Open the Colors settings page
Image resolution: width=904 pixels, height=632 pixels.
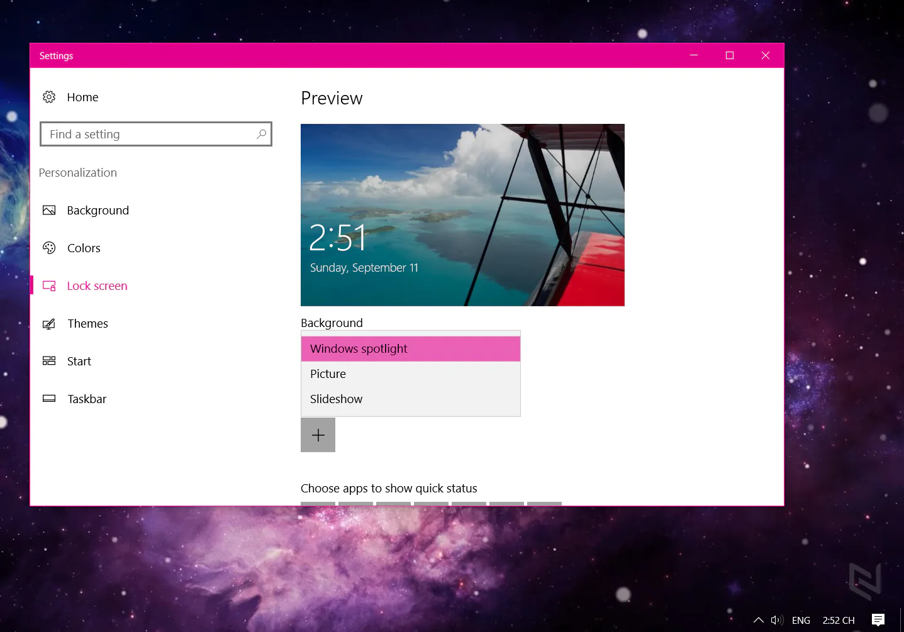pos(84,248)
